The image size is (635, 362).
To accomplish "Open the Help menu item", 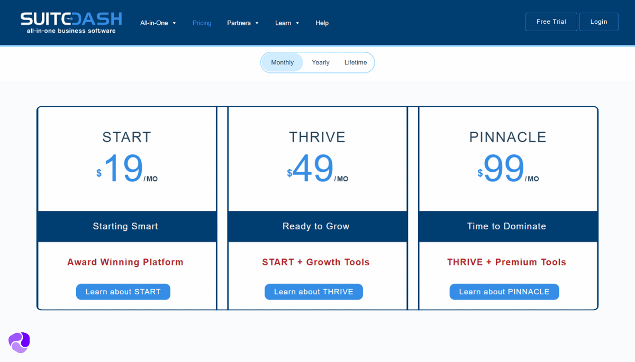I will click(322, 23).
